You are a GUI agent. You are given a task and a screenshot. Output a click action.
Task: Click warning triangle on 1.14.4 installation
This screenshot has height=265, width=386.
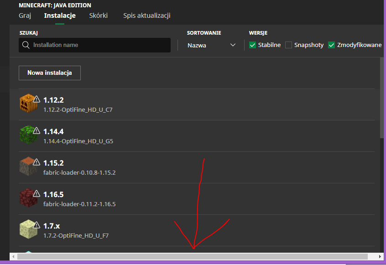(37, 130)
